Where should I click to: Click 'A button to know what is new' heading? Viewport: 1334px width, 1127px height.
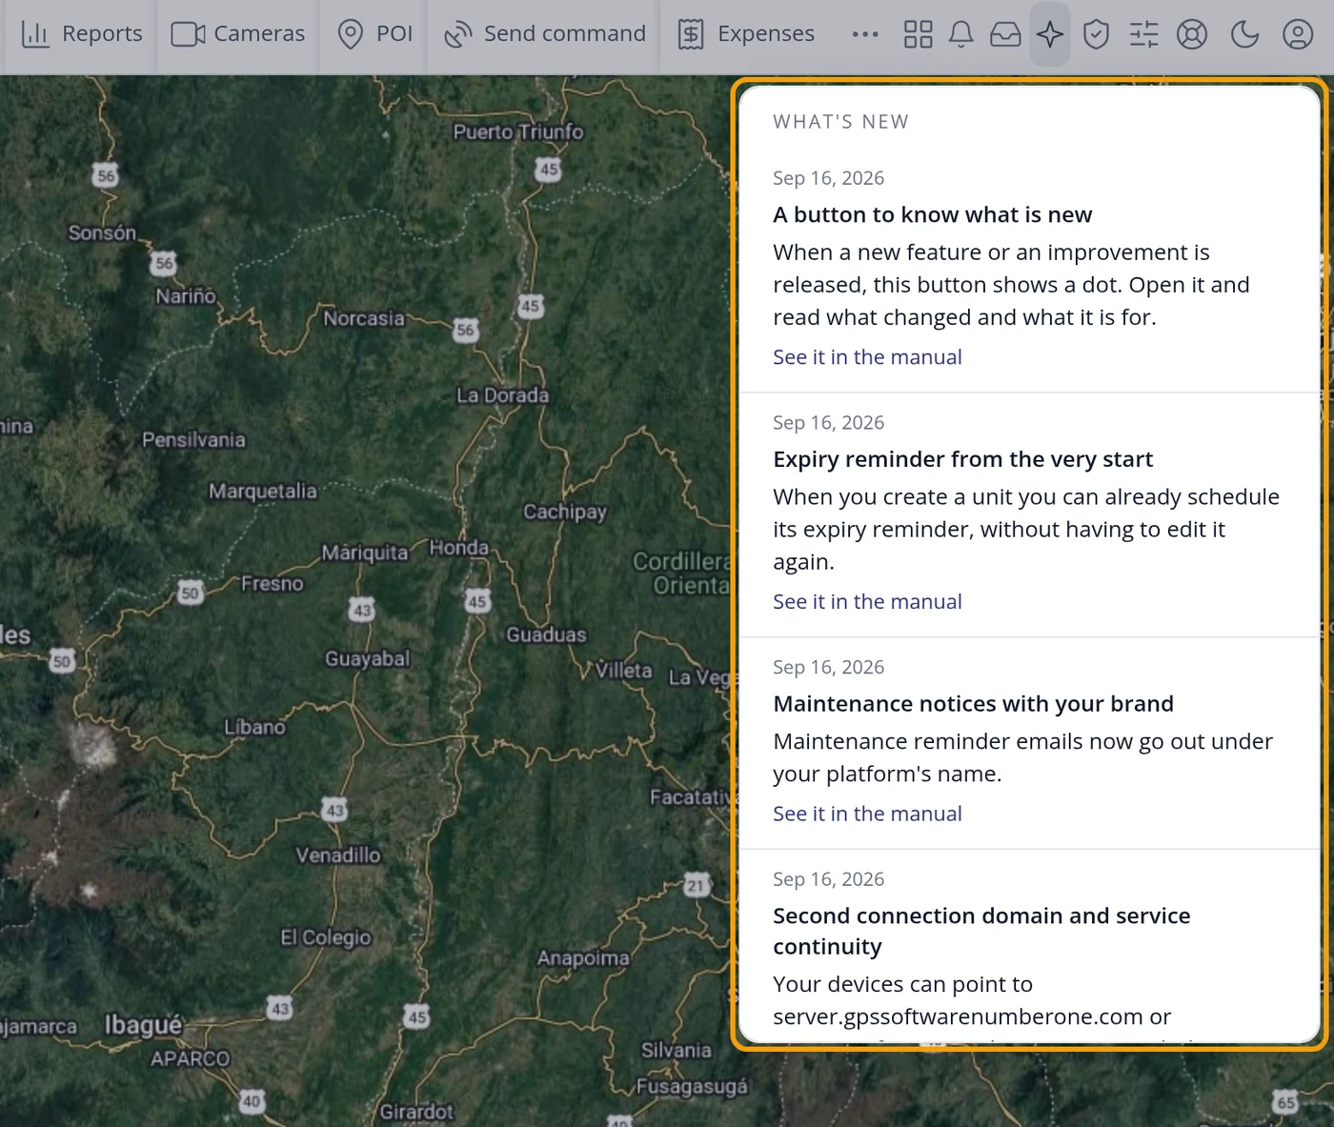pyautogui.click(x=932, y=215)
